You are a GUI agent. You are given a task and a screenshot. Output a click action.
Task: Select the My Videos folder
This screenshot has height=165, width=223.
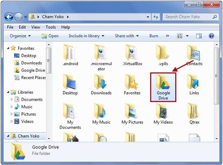tap(163, 114)
